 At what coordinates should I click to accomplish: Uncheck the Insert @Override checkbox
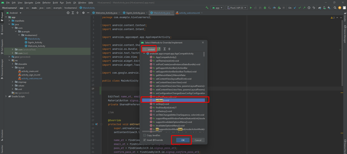pyautogui.click(x=144, y=140)
